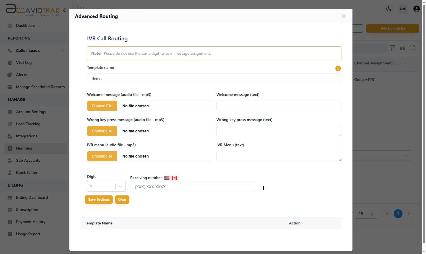The height and width of the screenshot is (254, 426).
Task: Click the filter funnel icon above the table
Action: [x=392, y=48]
